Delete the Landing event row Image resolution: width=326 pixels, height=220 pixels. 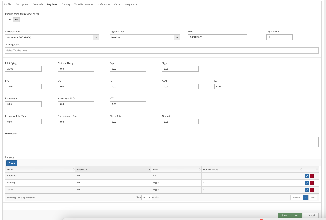[x=311, y=183]
